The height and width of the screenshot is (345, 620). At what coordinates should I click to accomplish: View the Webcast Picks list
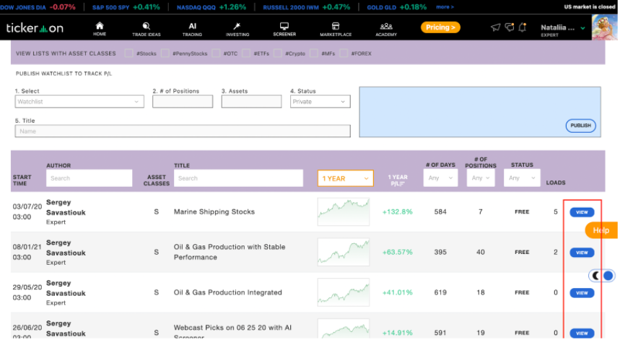pos(582,333)
